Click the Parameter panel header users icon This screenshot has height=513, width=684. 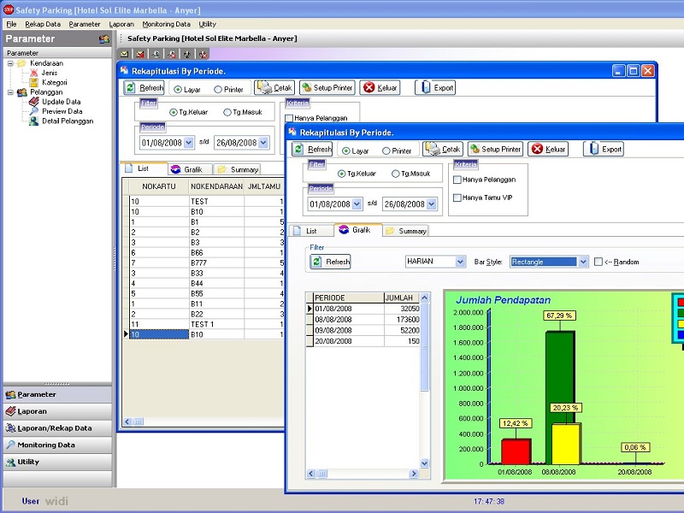point(103,38)
